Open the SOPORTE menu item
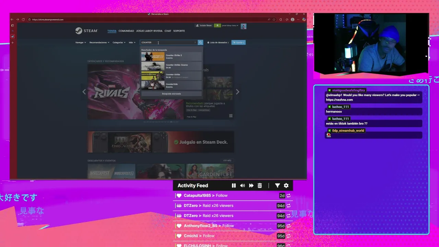Screen dimensions: 439x247 179,31
